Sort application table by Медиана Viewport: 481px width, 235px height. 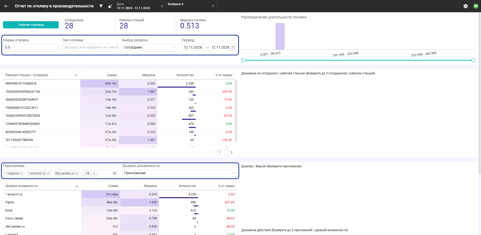tap(150, 186)
